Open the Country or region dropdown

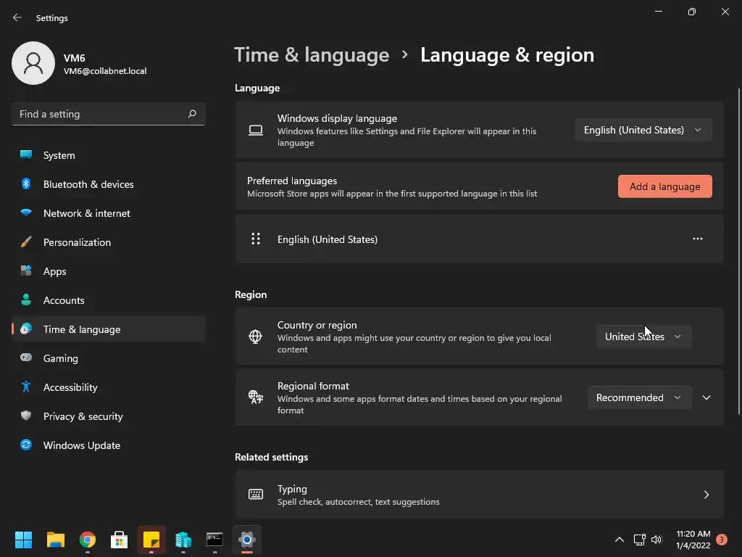643,337
